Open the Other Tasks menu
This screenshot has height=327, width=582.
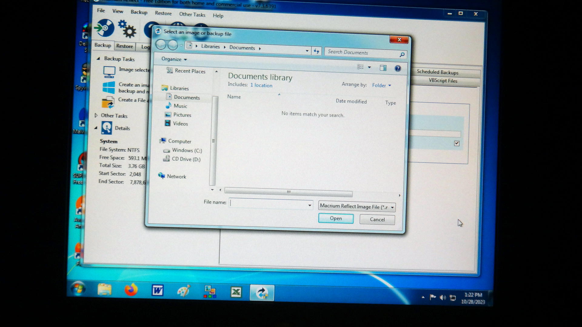pos(192,14)
